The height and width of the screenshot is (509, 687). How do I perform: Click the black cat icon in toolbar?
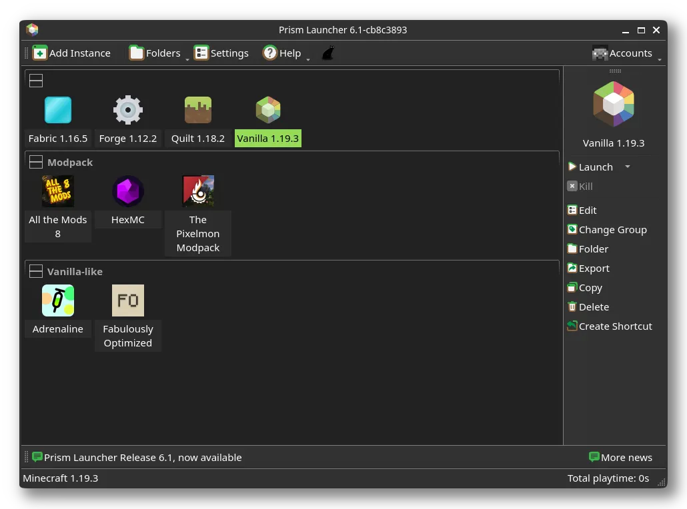coord(327,53)
